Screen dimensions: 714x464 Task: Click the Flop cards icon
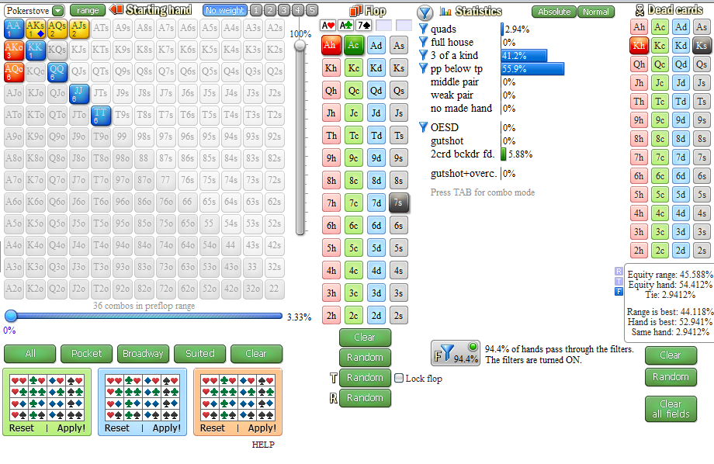click(x=355, y=10)
